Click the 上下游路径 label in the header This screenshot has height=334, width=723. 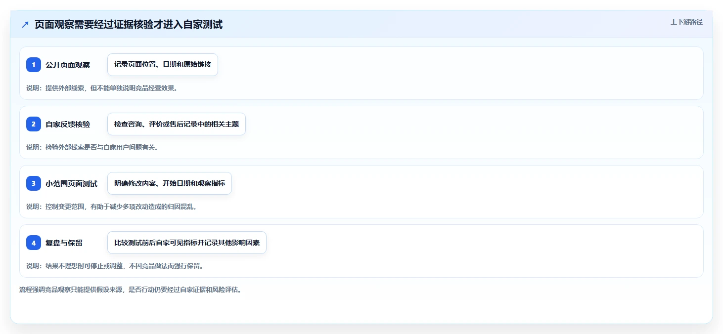pos(686,22)
